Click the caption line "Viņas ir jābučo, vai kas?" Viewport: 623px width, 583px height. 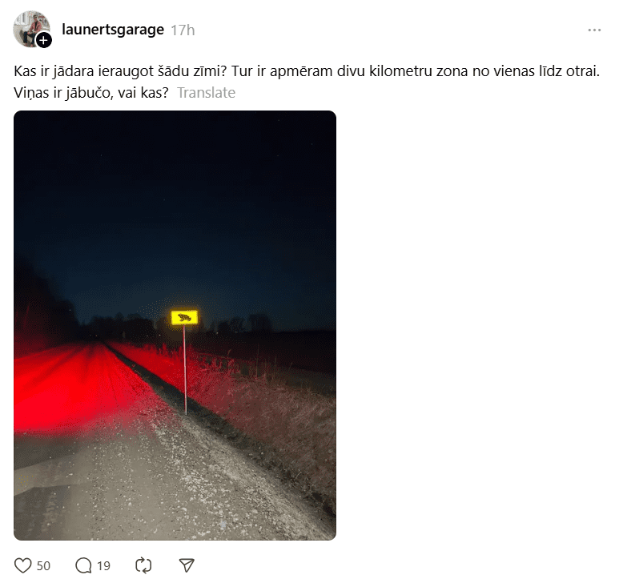[91, 93]
